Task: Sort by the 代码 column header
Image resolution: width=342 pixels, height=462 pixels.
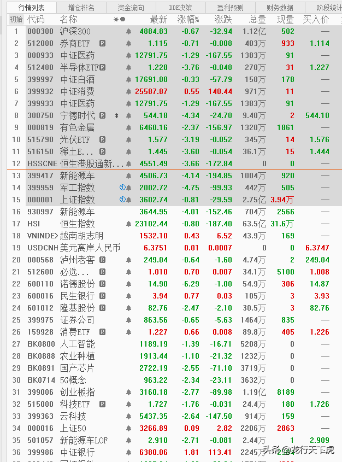Action: click(36, 20)
